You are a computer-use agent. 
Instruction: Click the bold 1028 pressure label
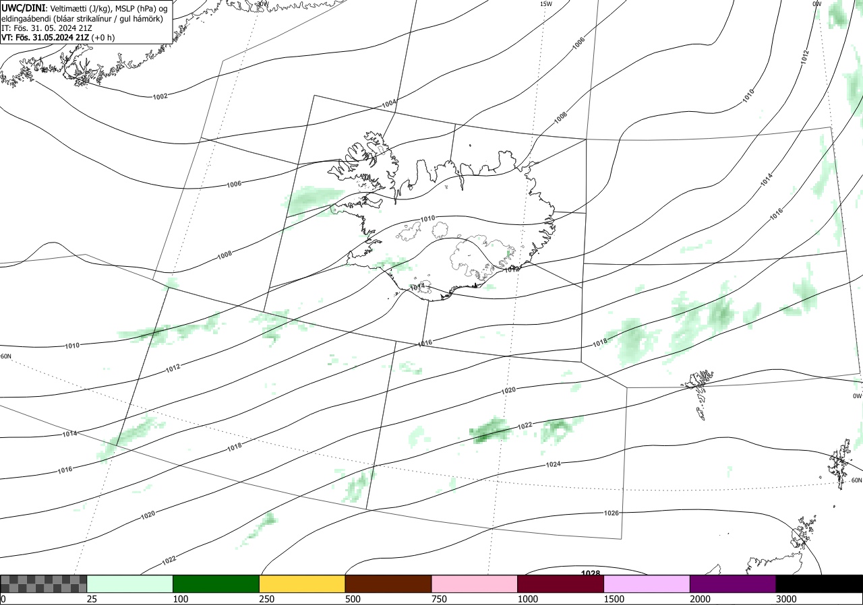pos(591,573)
